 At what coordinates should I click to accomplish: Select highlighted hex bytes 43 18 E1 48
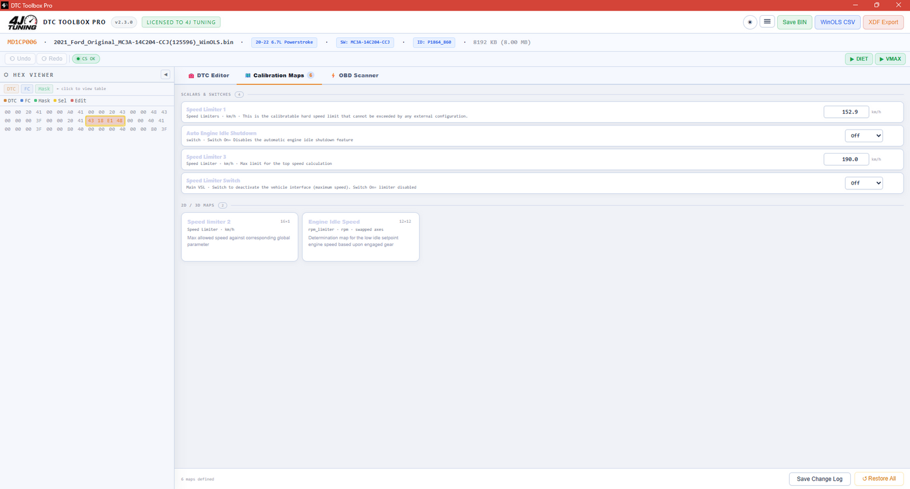(105, 120)
